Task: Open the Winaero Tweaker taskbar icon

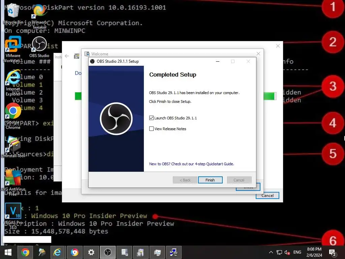Action: (41, 252)
